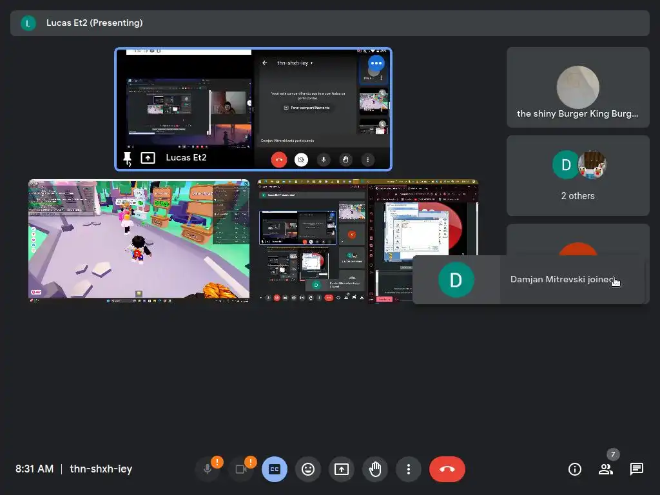Viewport: 660px width, 495px height.
Task: Leave the call with the red button
Action: [x=447, y=469]
